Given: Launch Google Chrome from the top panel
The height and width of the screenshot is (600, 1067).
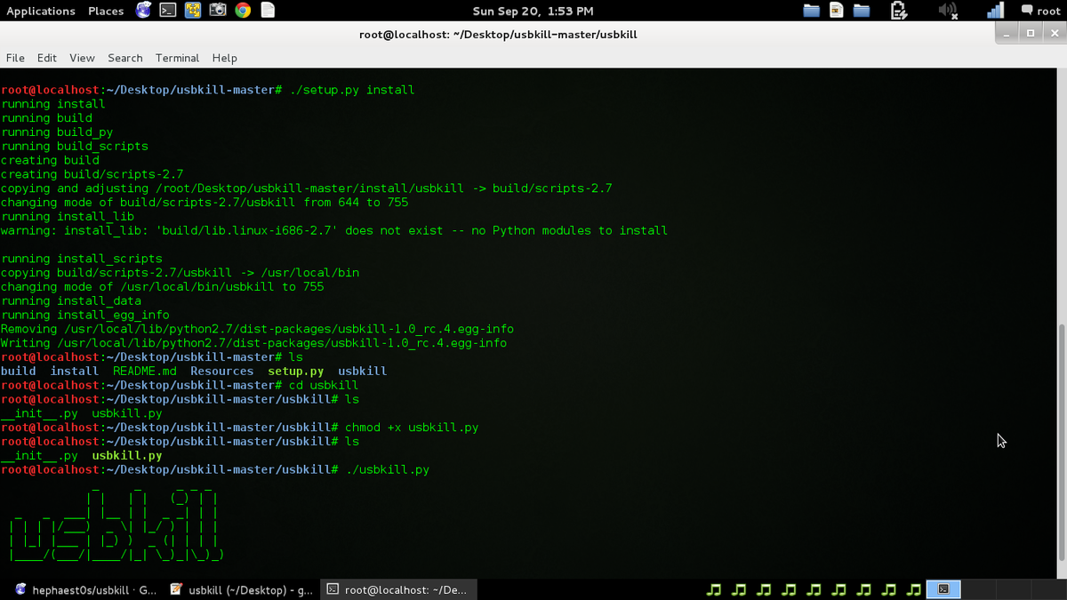Looking at the screenshot, I should [x=242, y=11].
